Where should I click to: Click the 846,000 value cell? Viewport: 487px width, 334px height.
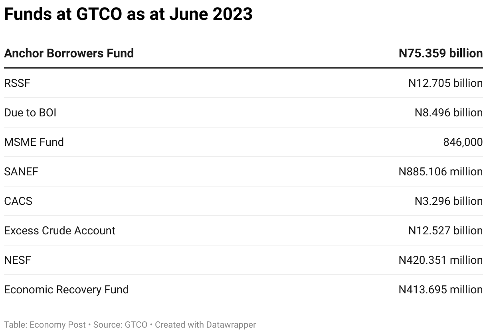(463, 142)
